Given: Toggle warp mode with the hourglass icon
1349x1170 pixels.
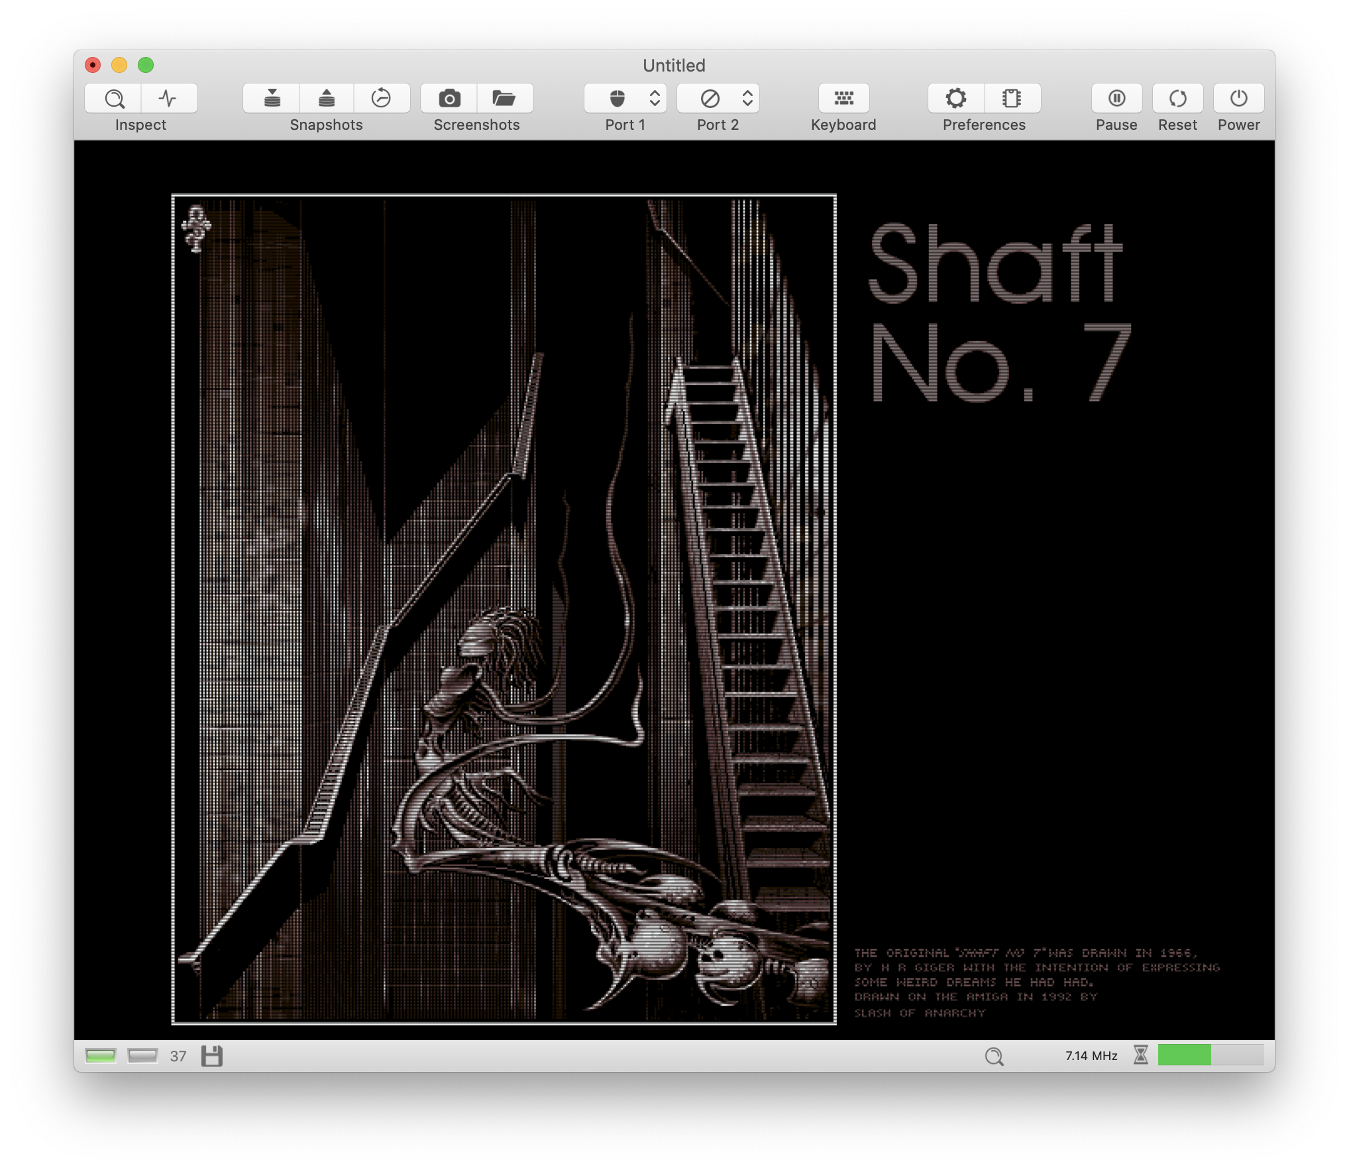Looking at the screenshot, I should point(1140,1055).
